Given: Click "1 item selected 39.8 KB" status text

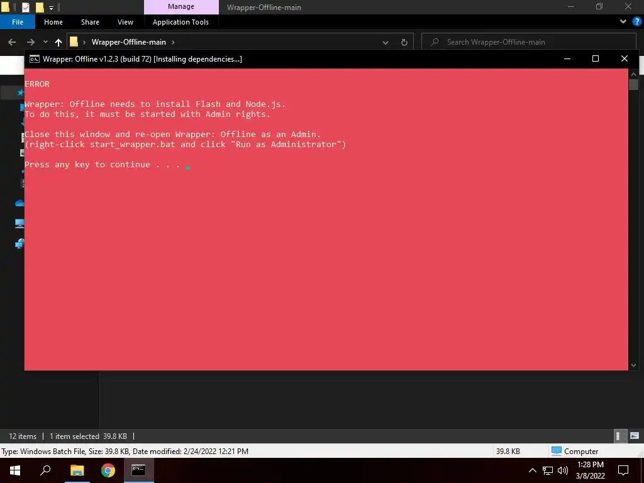Looking at the screenshot, I should (x=88, y=436).
